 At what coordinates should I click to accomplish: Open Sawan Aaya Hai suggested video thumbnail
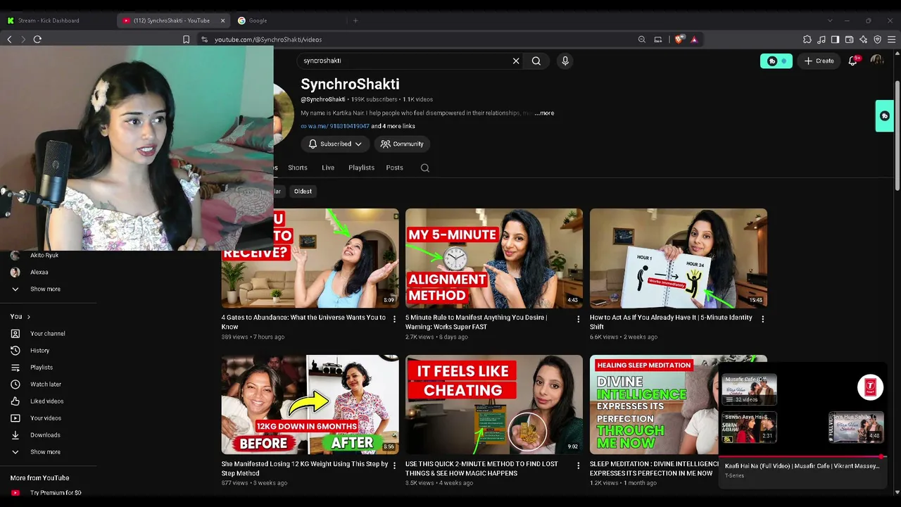pos(749,427)
